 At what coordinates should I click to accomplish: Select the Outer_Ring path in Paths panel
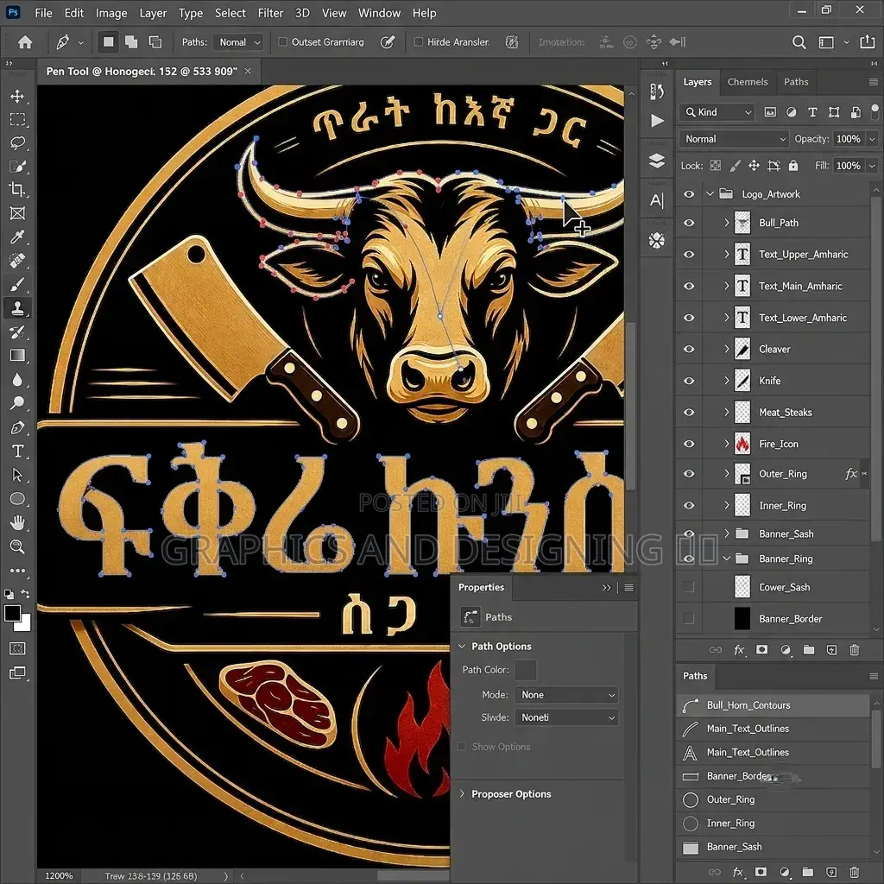773,799
